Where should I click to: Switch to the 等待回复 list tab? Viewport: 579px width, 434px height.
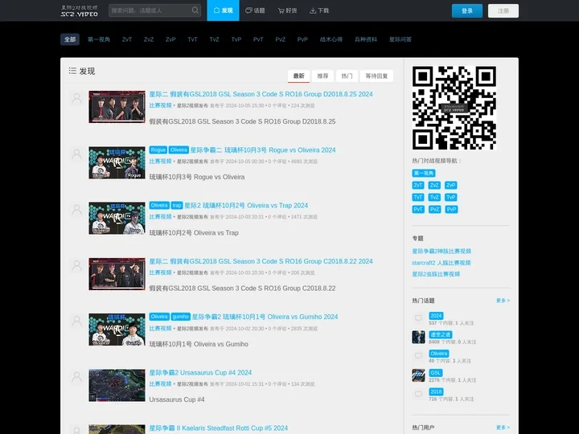point(376,76)
